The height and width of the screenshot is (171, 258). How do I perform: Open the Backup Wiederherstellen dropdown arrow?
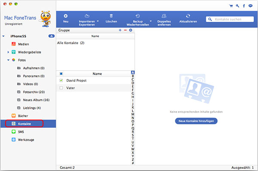tap(150, 21)
